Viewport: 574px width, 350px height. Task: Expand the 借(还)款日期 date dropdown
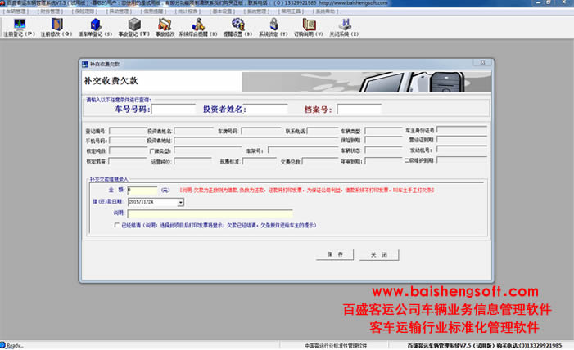[180, 202]
